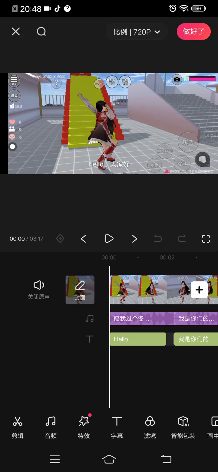Add a keyframe with diamond icon
Viewport: 218px width, 472px height.
tap(60, 239)
